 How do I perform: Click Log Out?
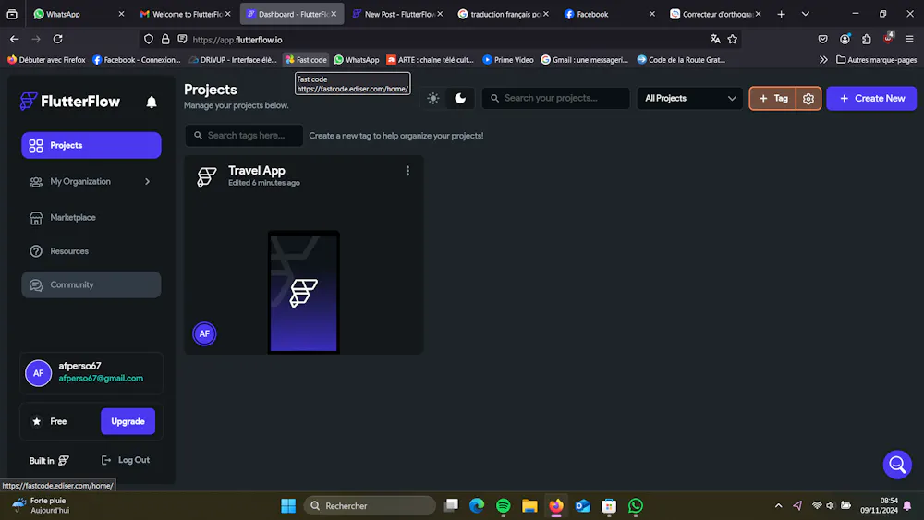(126, 460)
